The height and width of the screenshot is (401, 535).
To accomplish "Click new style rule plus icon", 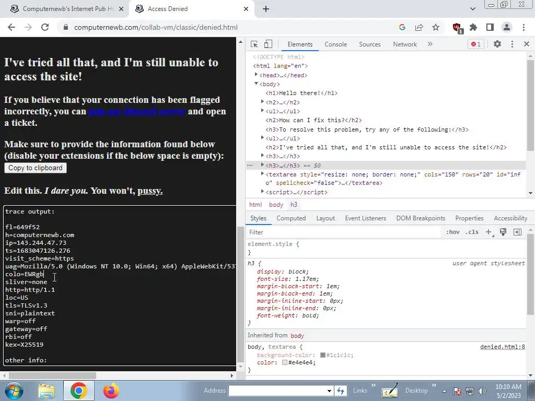I will (x=489, y=232).
